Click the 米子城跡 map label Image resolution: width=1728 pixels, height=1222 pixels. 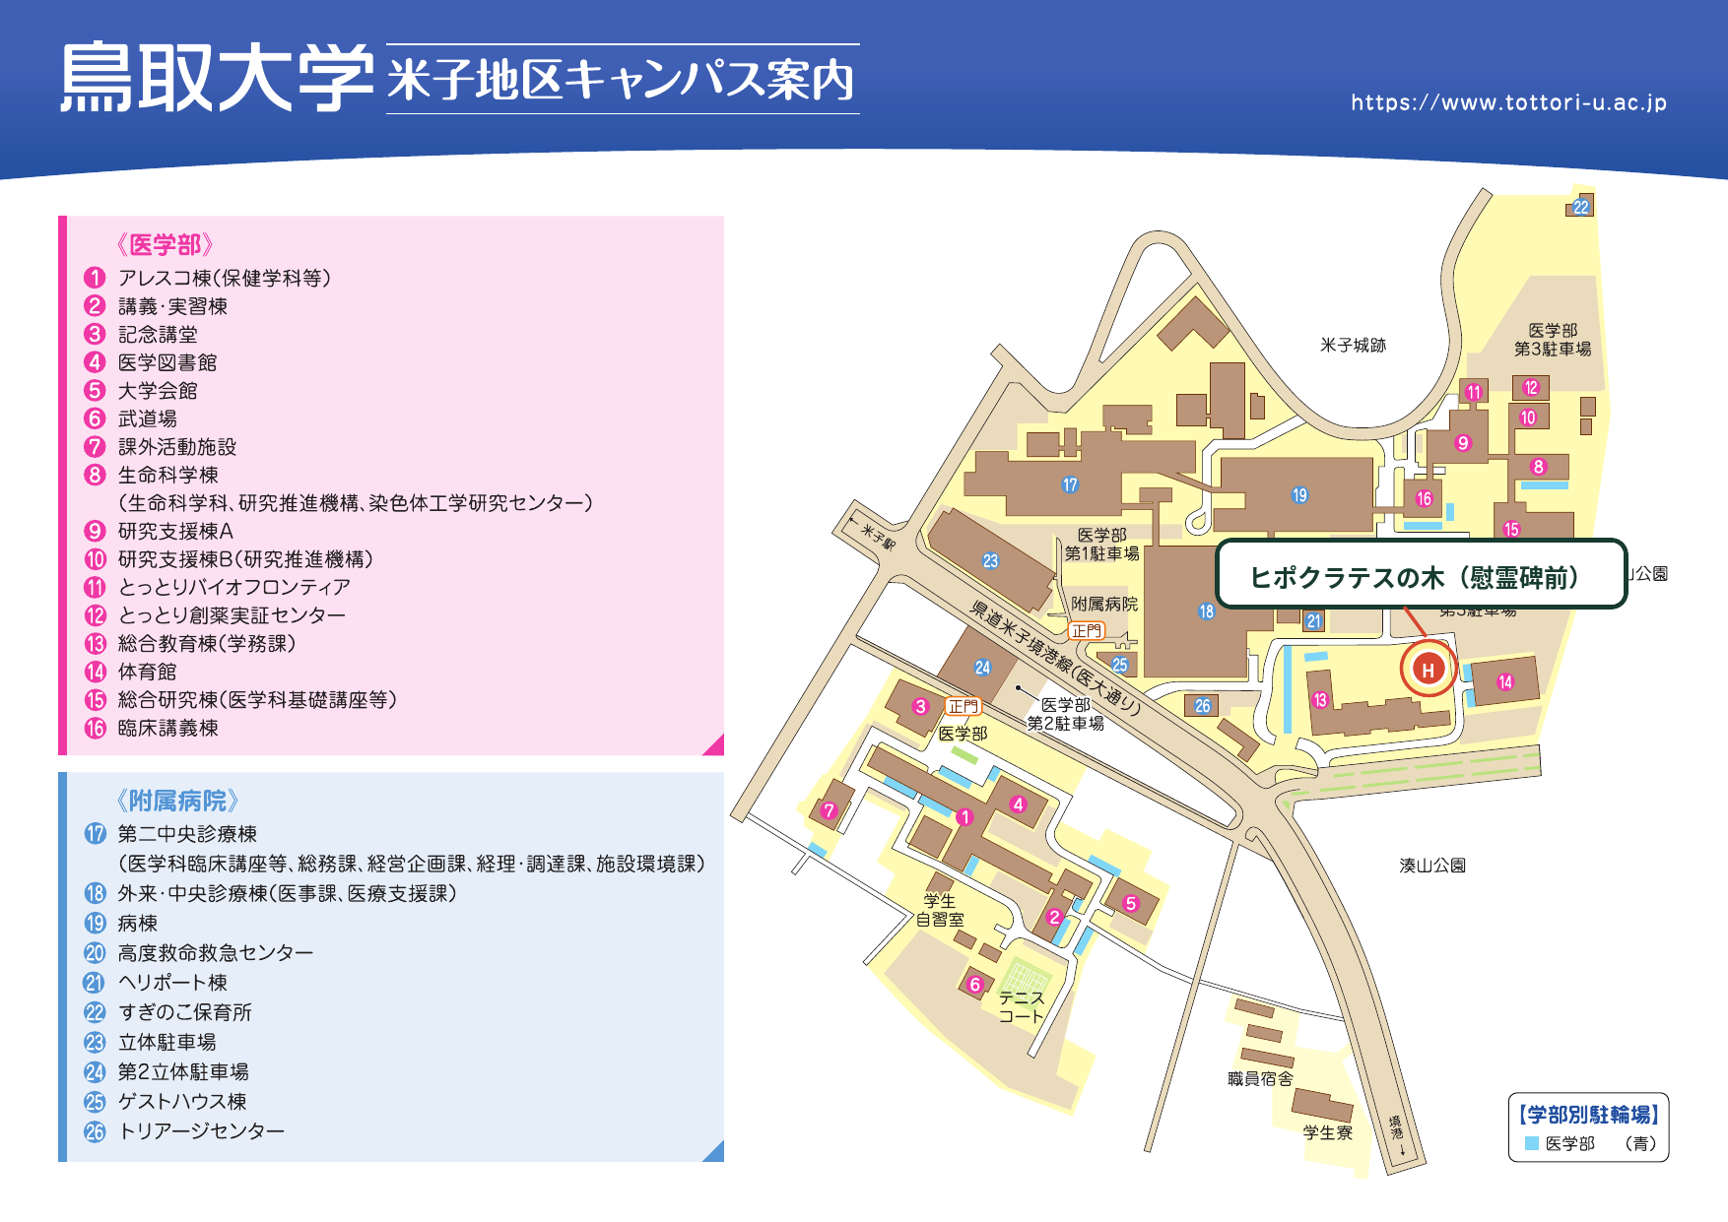coord(1354,346)
